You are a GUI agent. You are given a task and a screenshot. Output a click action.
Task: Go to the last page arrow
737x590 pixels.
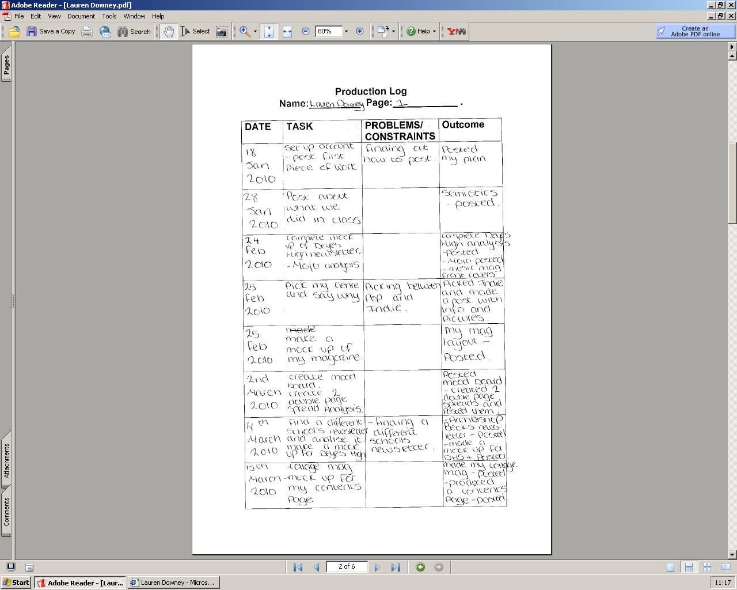396,567
